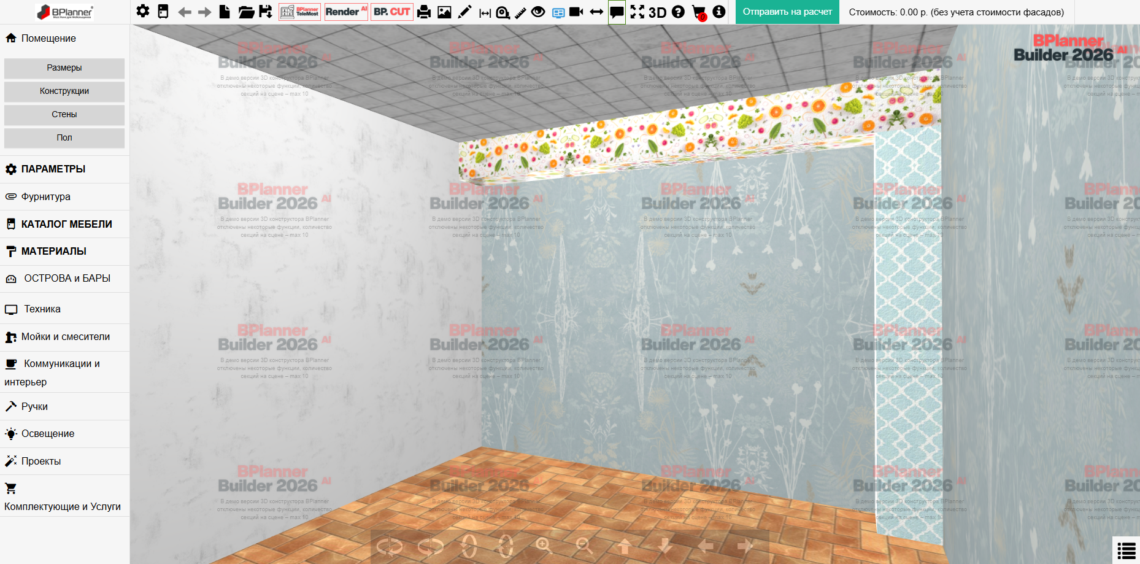1140x564 pixels.
Task: Open help via the question mark icon
Action: click(678, 12)
